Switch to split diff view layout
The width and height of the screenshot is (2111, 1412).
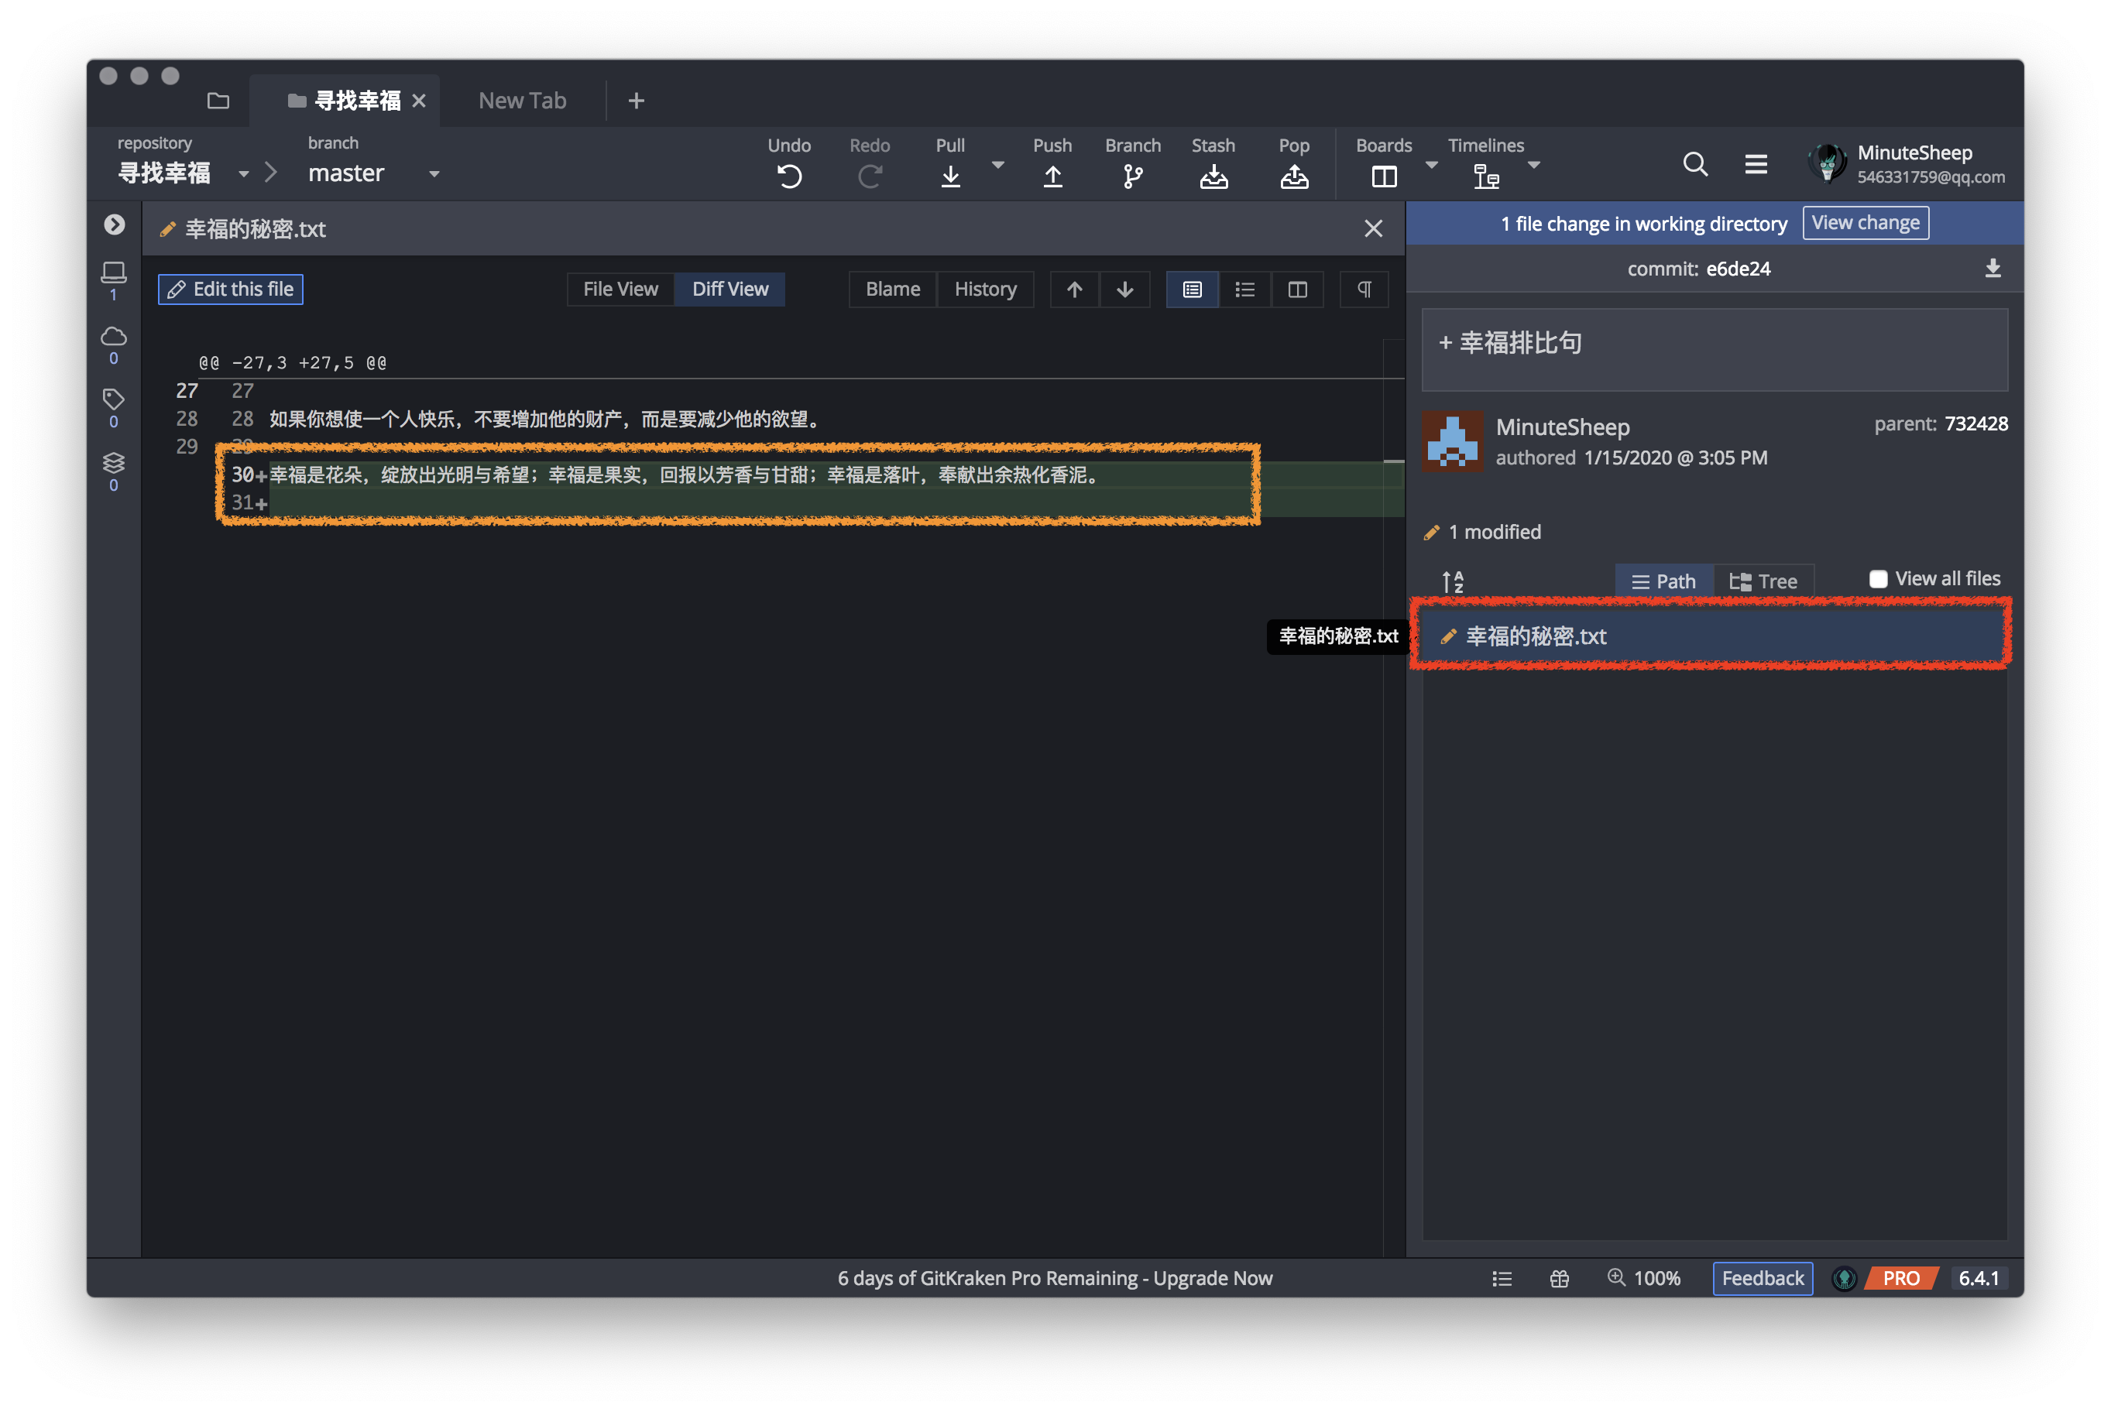coord(1297,289)
